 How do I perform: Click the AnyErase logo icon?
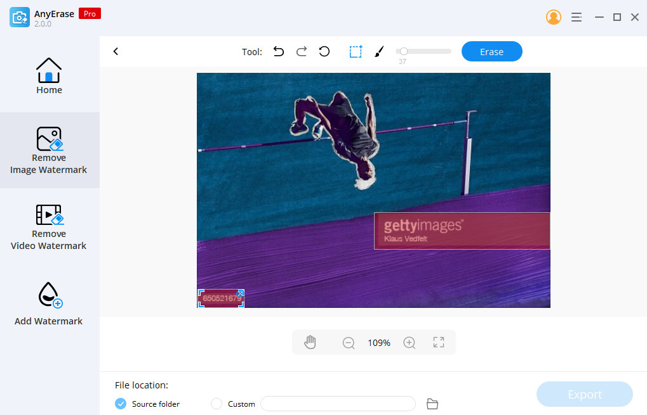tap(20, 17)
